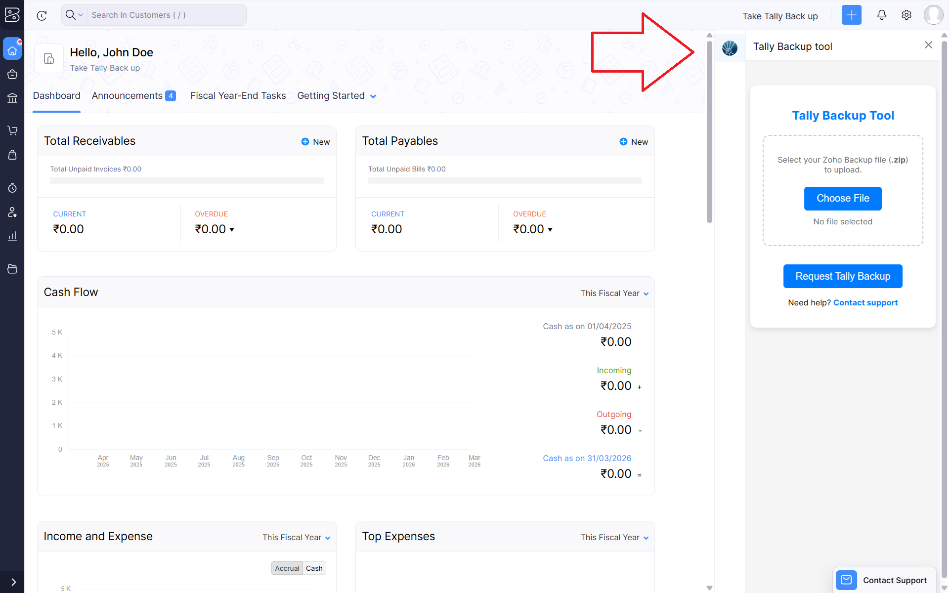Click the Outgoing label in Cash Flow
Screen dimensions: 949x593
614,414
